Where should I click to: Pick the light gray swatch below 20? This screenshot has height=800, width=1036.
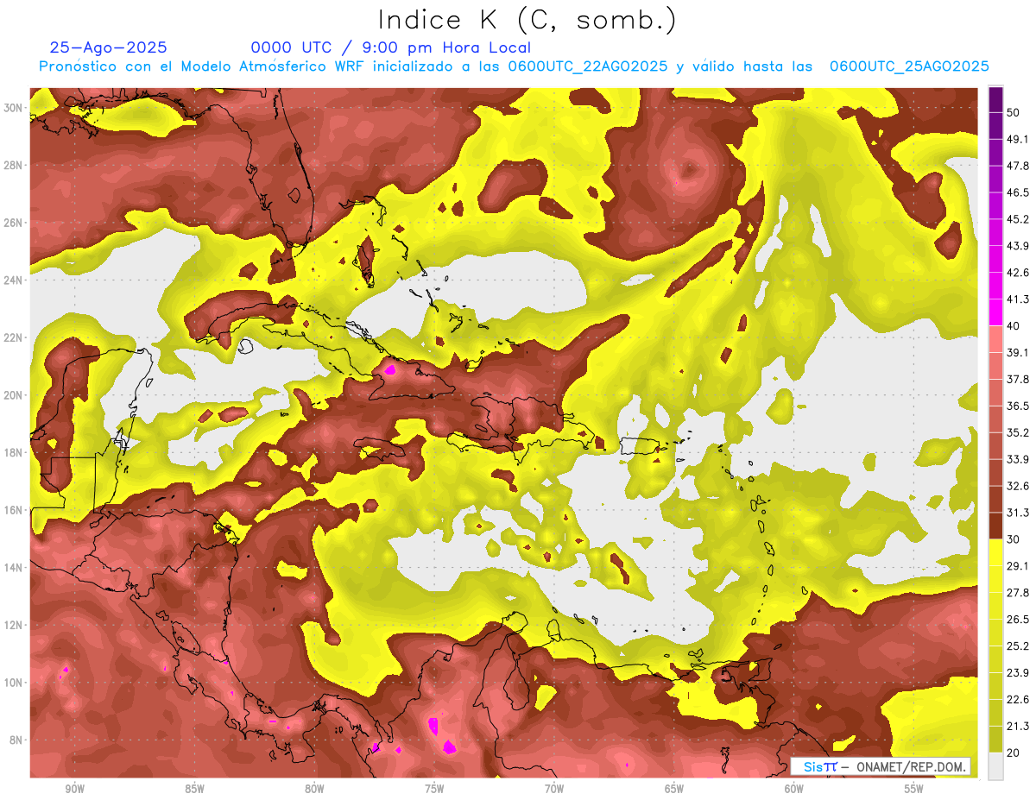click(995, 765)
